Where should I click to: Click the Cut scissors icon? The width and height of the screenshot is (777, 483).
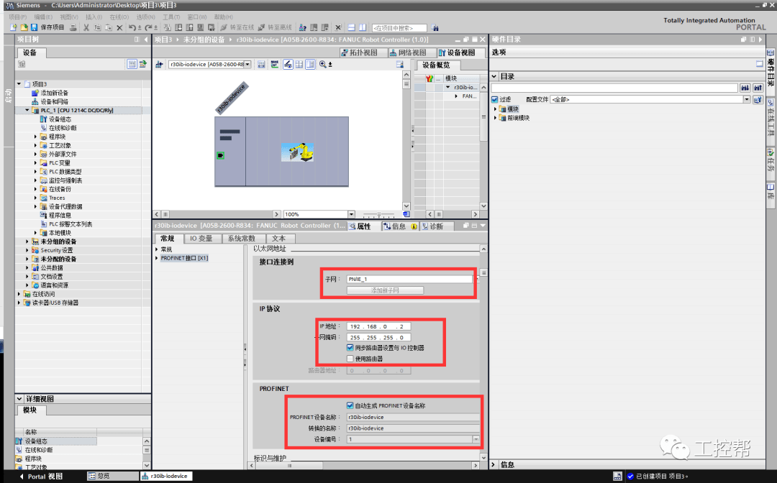(x=86, y=27)
